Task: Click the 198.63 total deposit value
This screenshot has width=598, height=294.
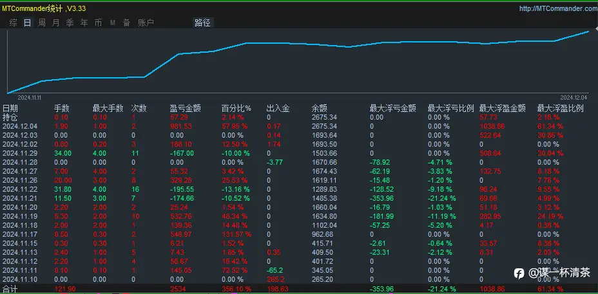Action: [277, 289]
